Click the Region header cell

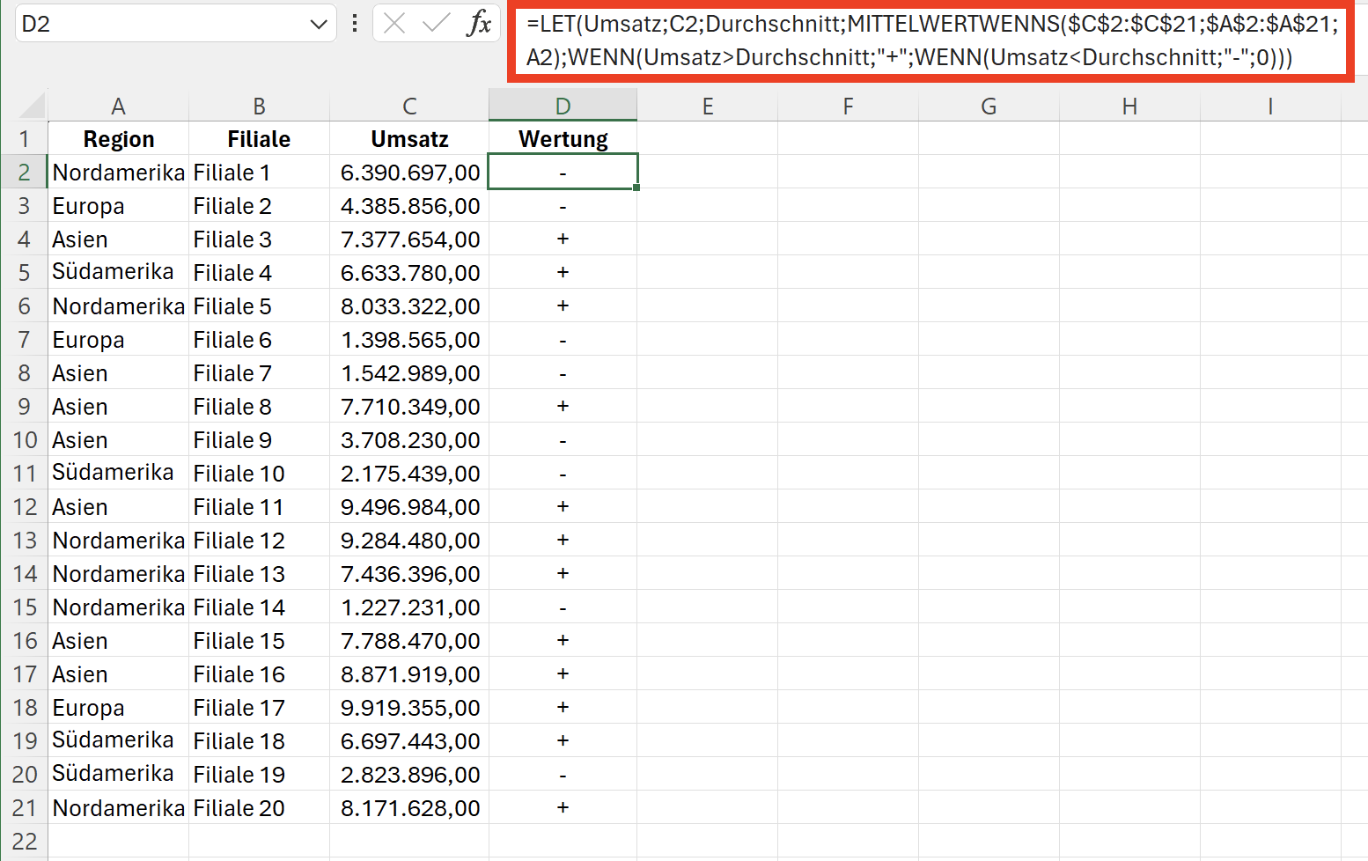pos(118,138)
